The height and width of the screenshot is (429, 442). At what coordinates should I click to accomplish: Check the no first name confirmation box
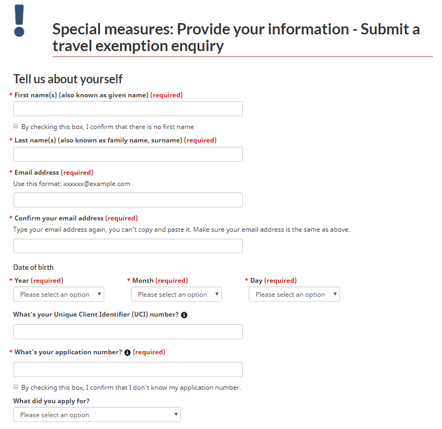16,126
